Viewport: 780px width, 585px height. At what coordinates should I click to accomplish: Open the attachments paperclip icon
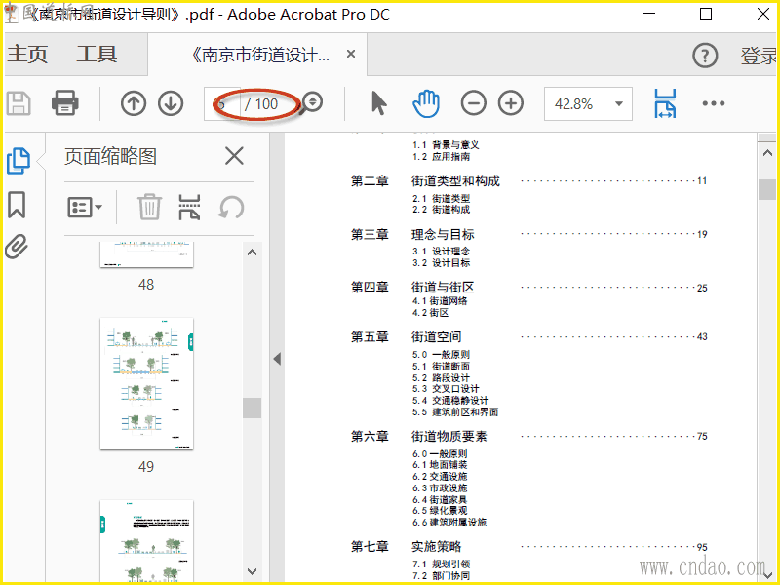click(x=17, y=247)
